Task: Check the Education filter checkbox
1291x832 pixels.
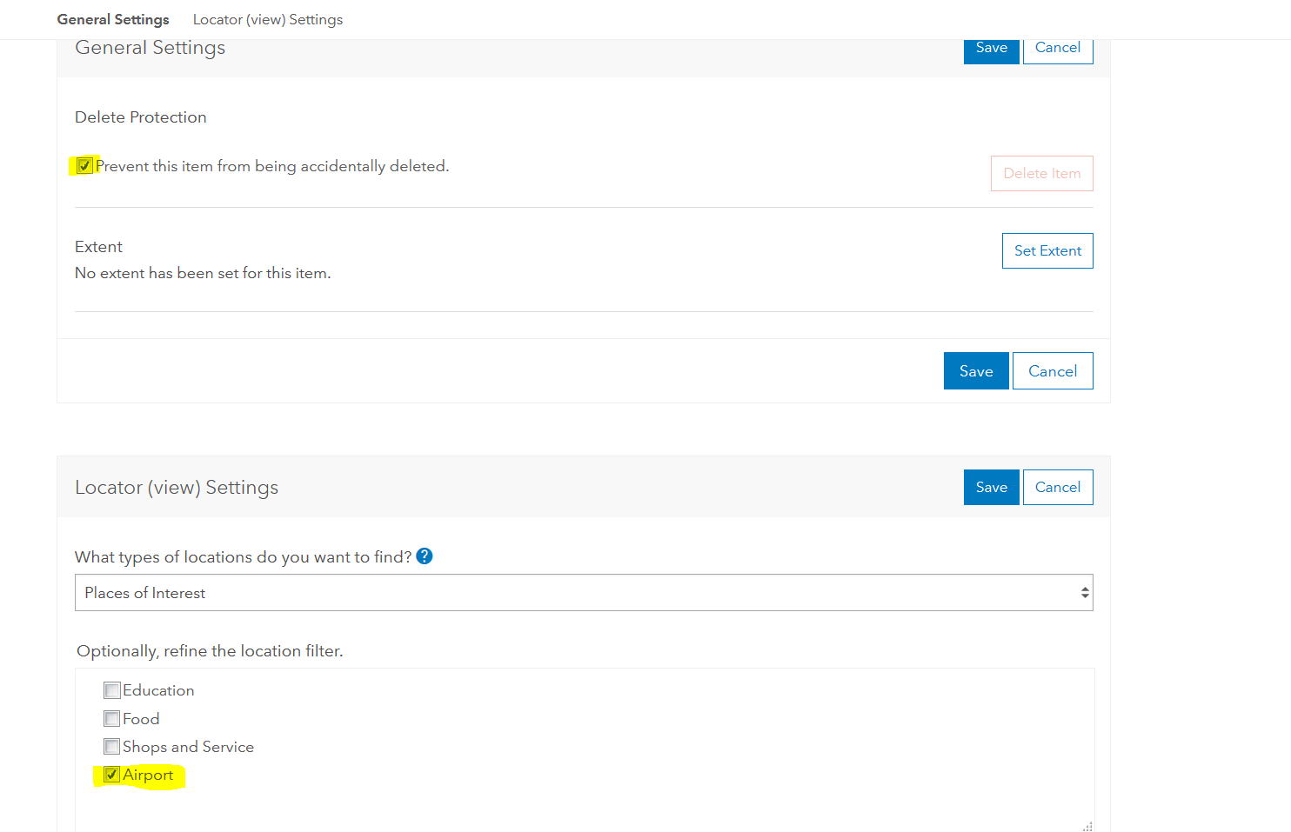Action: coord(112,690)
